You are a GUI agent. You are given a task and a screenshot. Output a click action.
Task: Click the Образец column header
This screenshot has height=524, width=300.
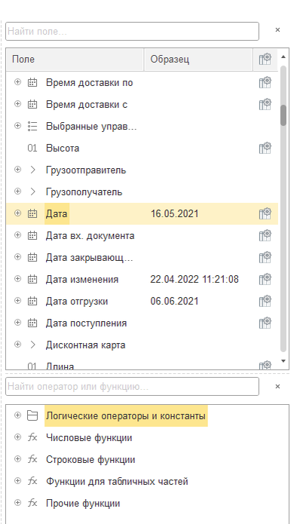198,60
